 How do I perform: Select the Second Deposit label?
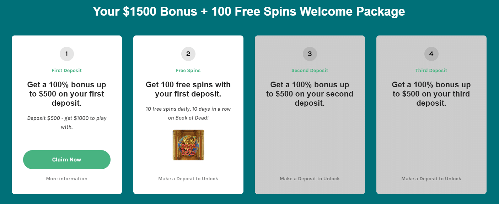(x=310, y=71)
